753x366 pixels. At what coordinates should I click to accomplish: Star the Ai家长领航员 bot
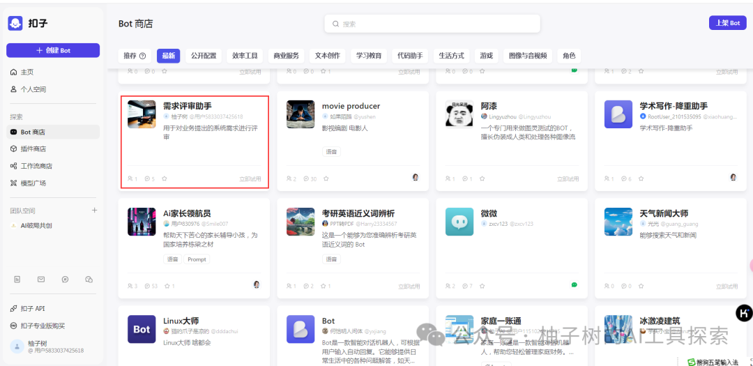click(x=167, y=286)
